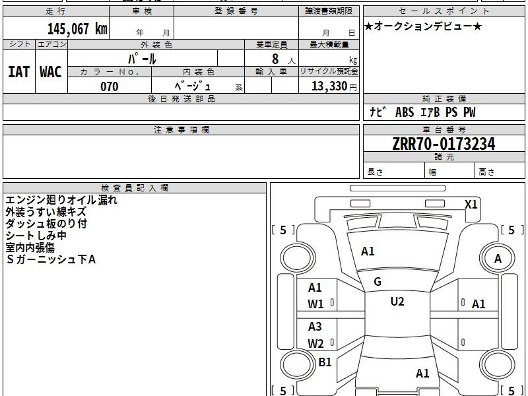Click the 高さ dimension cell
This screenshot has height=396, width=528.
click(x=500, y=172)
